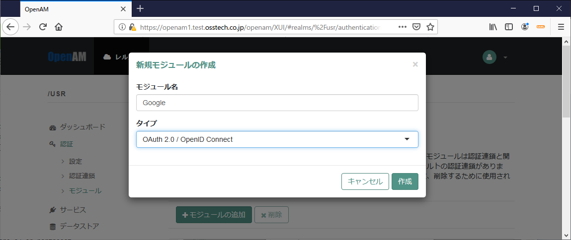
Task: Reload the current page
Action: click(43, 27)
